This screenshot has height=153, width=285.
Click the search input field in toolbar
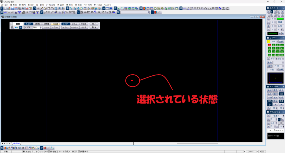(135, 12)
